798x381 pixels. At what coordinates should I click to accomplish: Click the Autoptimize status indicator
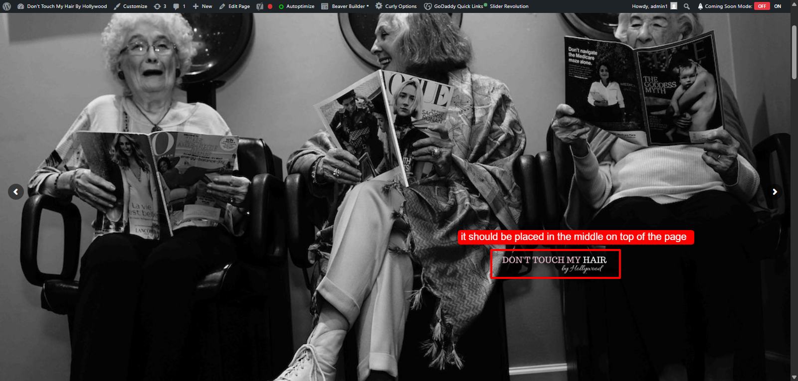(x=281, y=6)
